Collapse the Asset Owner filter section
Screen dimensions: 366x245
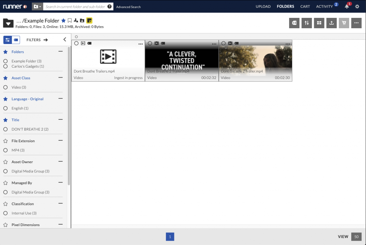pos(60,161)
